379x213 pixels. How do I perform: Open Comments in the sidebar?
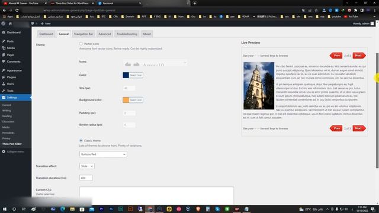[14, 62]
